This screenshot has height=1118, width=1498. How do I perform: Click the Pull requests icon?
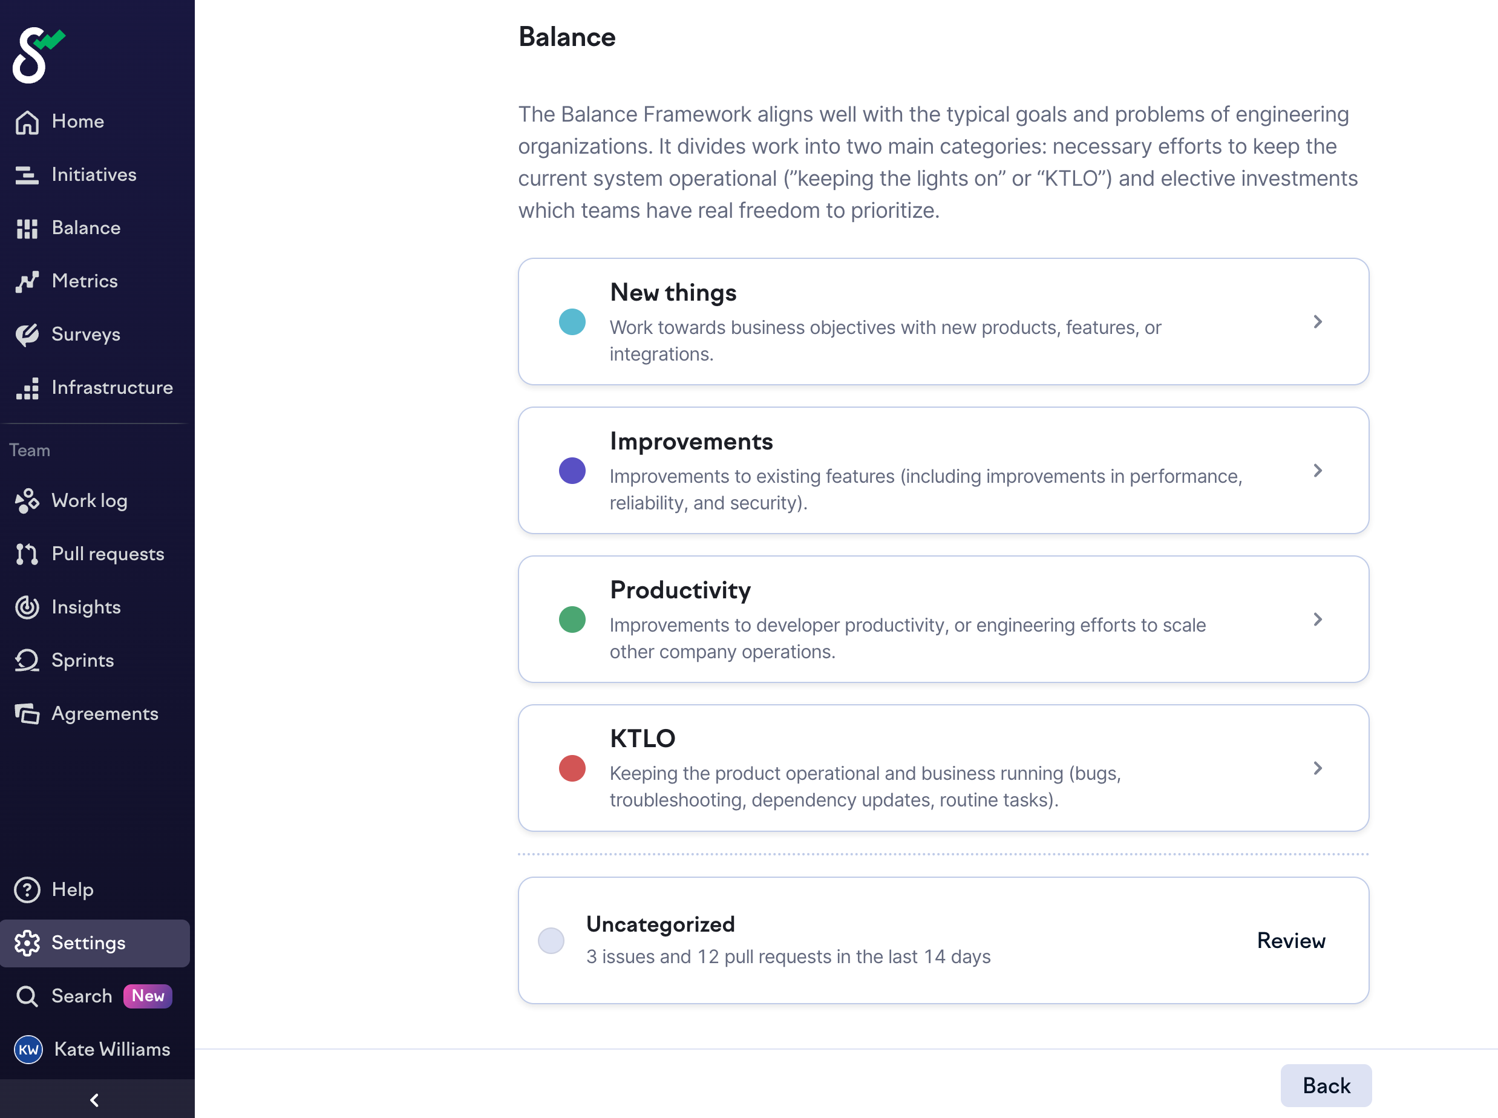27,554
